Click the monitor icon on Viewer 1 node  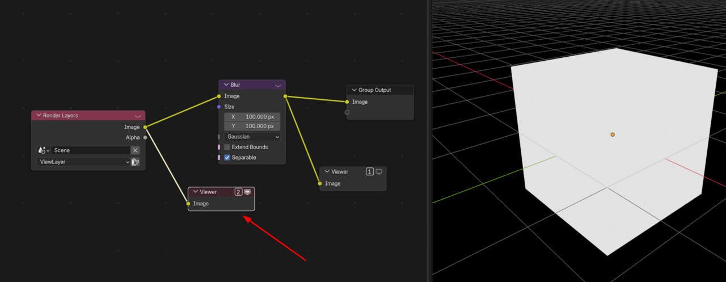point(379,171)
